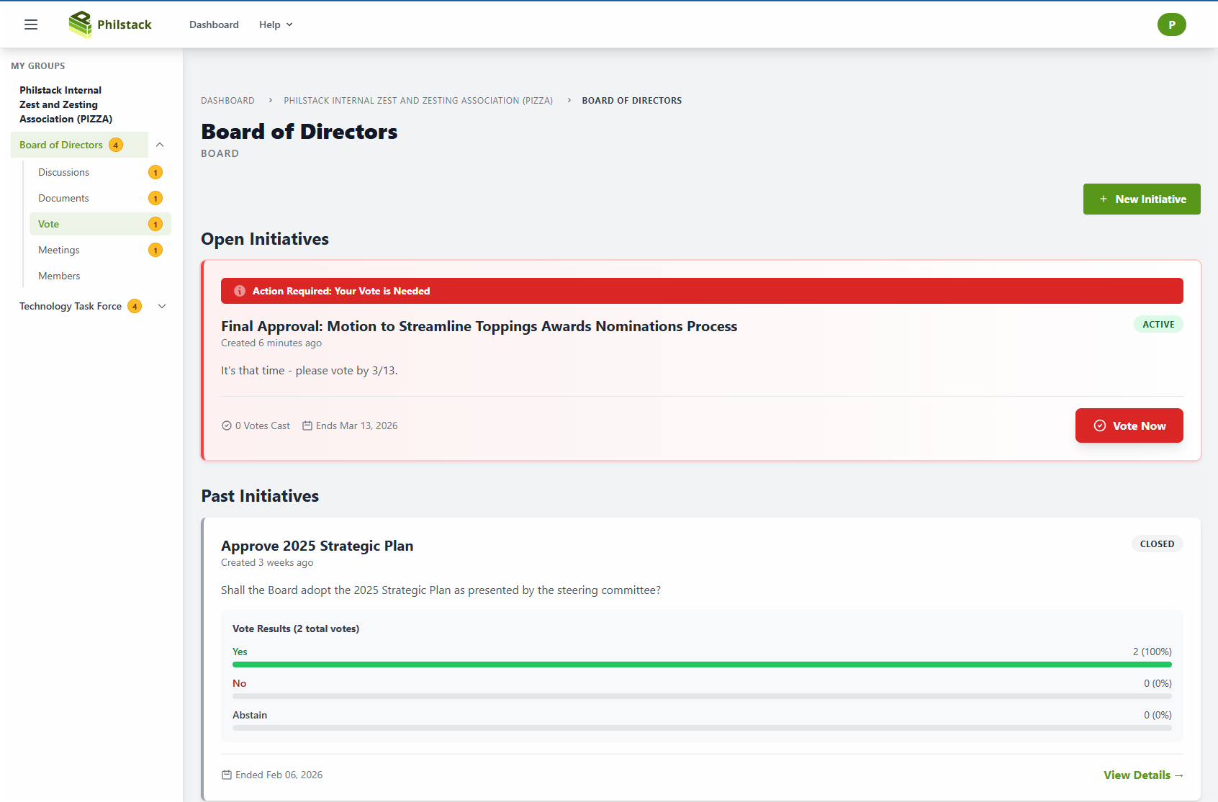Open the Help dropdown menu
1218x802 pixels.
point(274,24)
